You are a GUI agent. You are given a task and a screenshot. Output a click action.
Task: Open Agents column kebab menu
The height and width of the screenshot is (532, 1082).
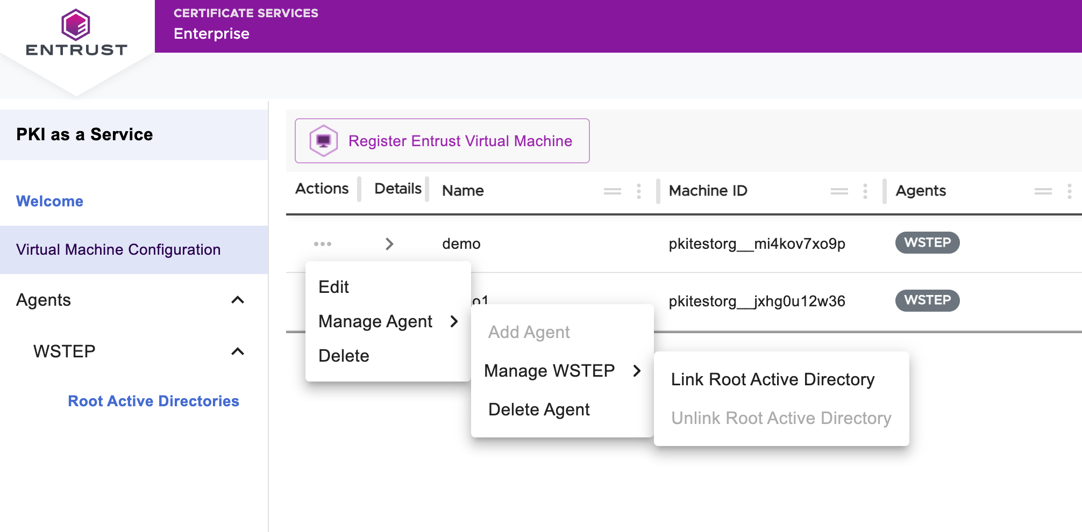click(x=1069, y=191)
